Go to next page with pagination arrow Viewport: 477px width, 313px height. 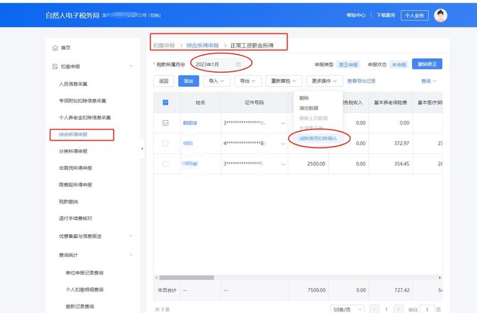tap(398, 309)
